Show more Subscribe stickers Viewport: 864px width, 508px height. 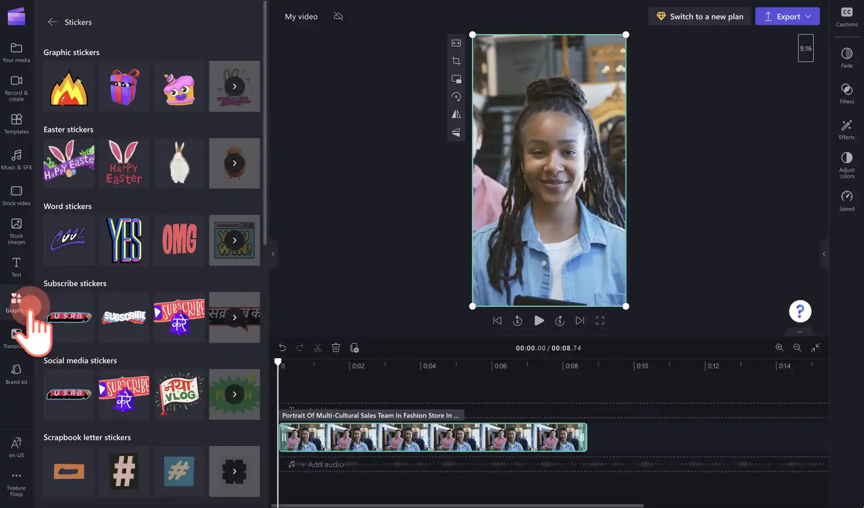[235, 317]
